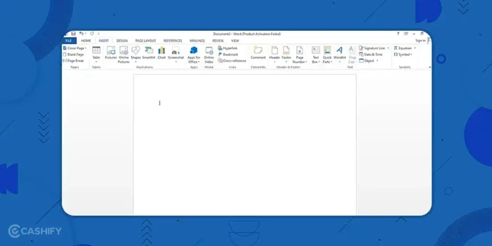Image resolution: width=492 pixels, height=246 pixels.
Task: Insert a Page Break
Action: pyautogui.click(x=74, y=61)
